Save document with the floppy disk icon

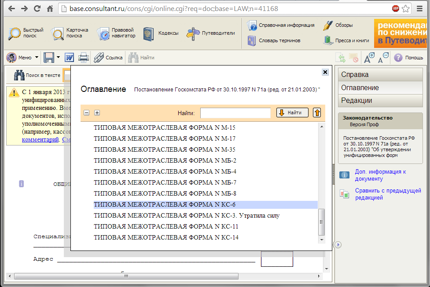[x=49, y=58]
